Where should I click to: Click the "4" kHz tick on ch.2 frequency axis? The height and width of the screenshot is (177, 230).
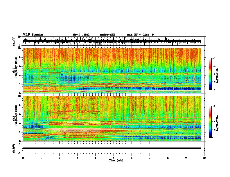(20, 123)
